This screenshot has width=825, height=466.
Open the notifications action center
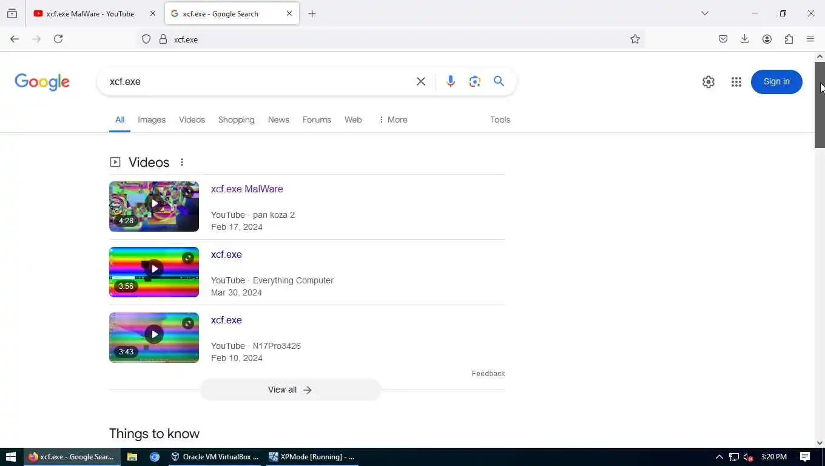(x=805, y=457)
